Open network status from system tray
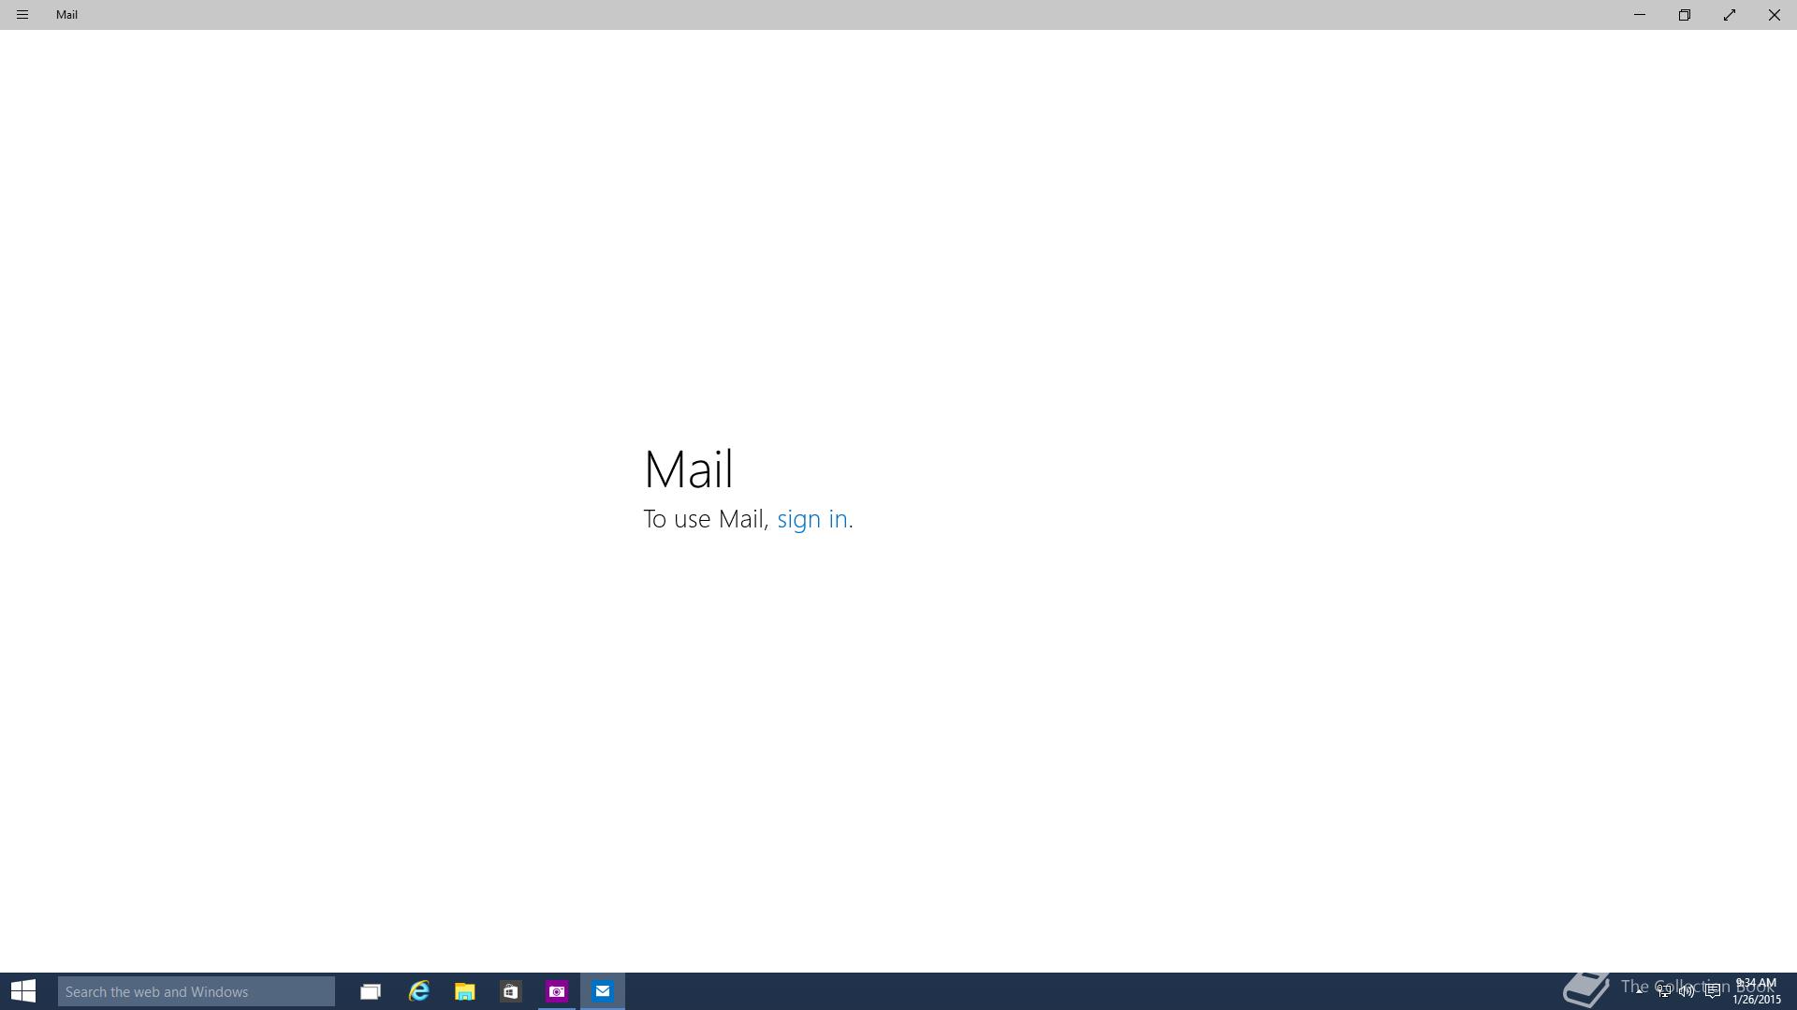Screen dimensions: 1797x1010 tap(1664, 991)
